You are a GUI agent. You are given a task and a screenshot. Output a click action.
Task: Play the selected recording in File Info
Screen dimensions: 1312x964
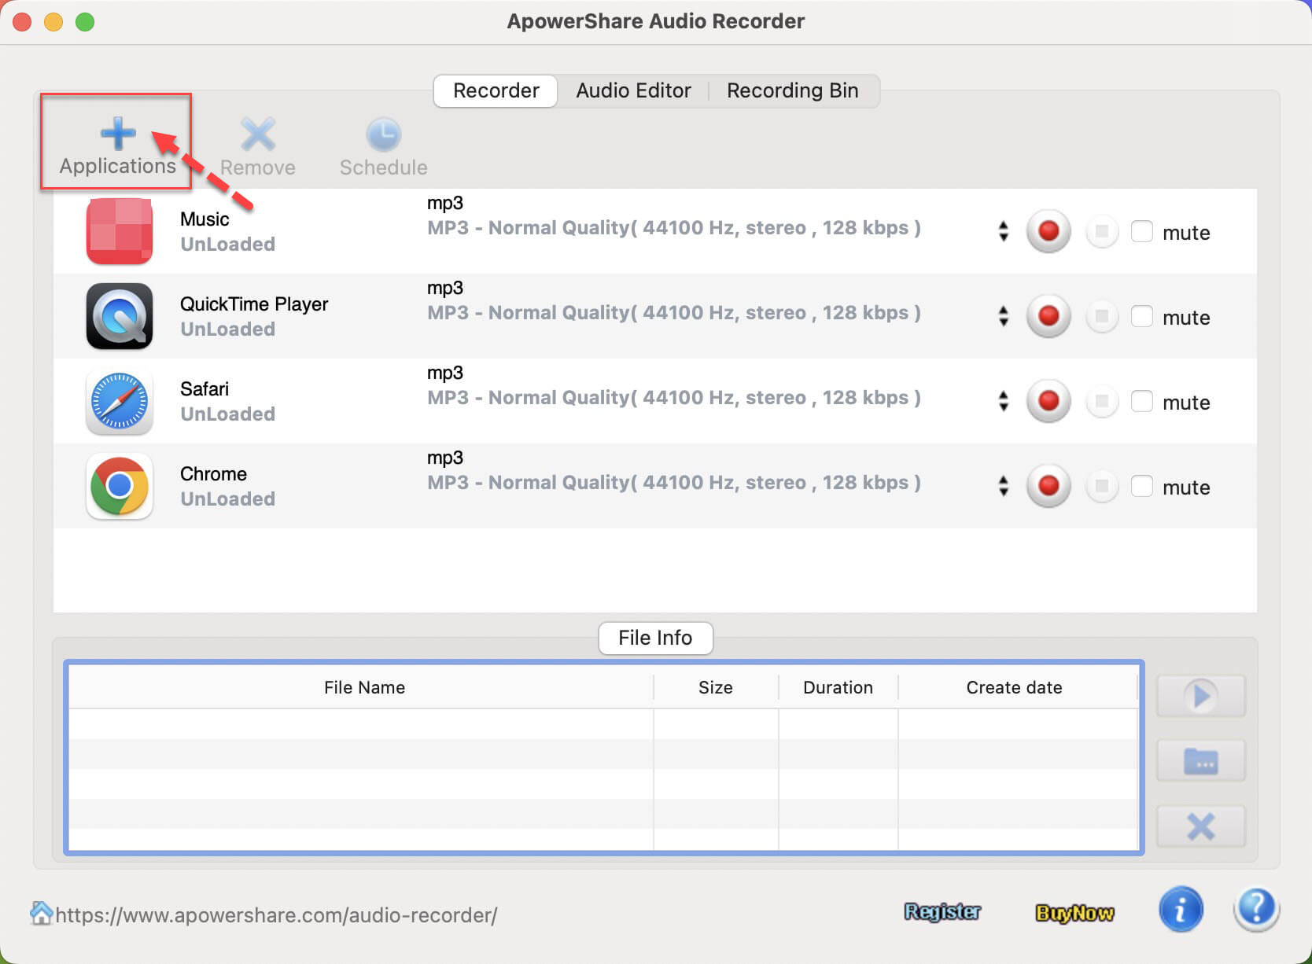pos(1200,696)
